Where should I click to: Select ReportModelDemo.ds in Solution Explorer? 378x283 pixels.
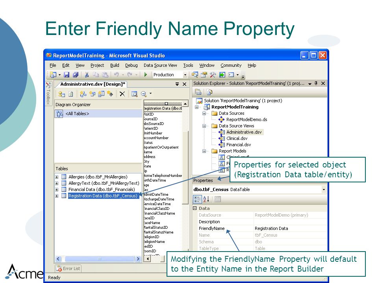[x=246, y=119]
